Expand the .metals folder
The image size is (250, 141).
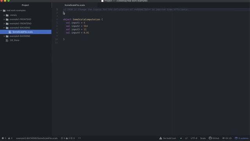tap(4, 15)
